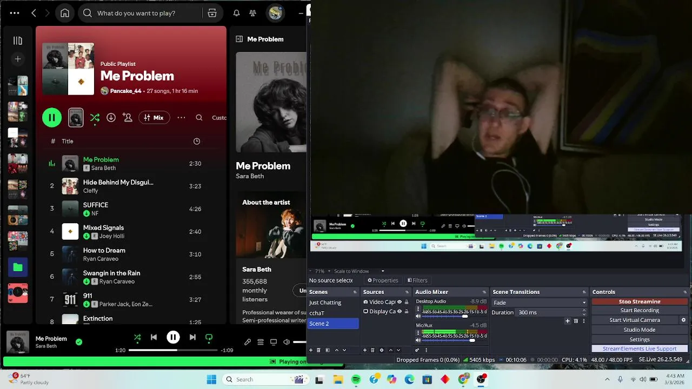The height and width of the screenshot is (389, 692).
Task: Invite collaborators to the playlist
Action: [x=128, y=117]
